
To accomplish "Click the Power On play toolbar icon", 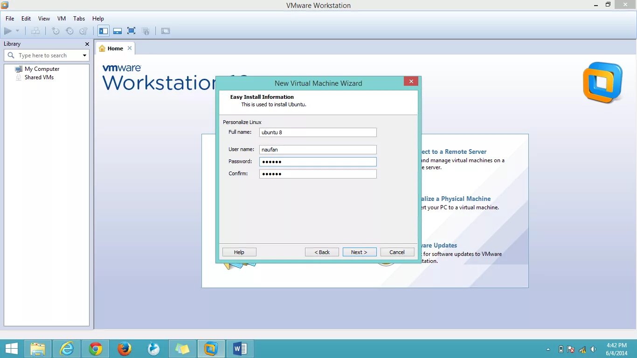I will tap(7, 31).
